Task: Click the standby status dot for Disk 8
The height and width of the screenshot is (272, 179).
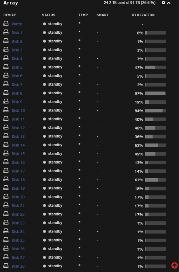Action: 44,93
